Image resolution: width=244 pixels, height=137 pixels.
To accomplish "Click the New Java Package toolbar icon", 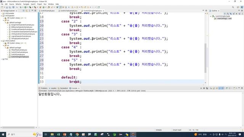I will pos(40,7).
